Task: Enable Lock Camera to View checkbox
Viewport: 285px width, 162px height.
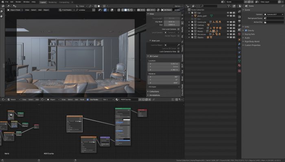Action: (x=178, y=52)
